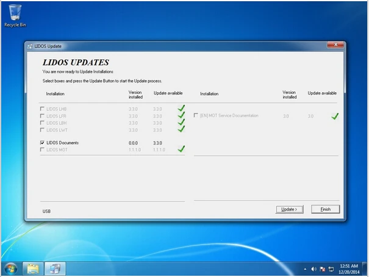The height and width of the screenshot is (277, 369).
Task: Click green checkmark next to LIDOS LHB
Action: [181, 109]
